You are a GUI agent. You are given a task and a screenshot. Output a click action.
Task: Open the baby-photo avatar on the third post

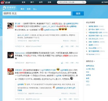point(11,71)
